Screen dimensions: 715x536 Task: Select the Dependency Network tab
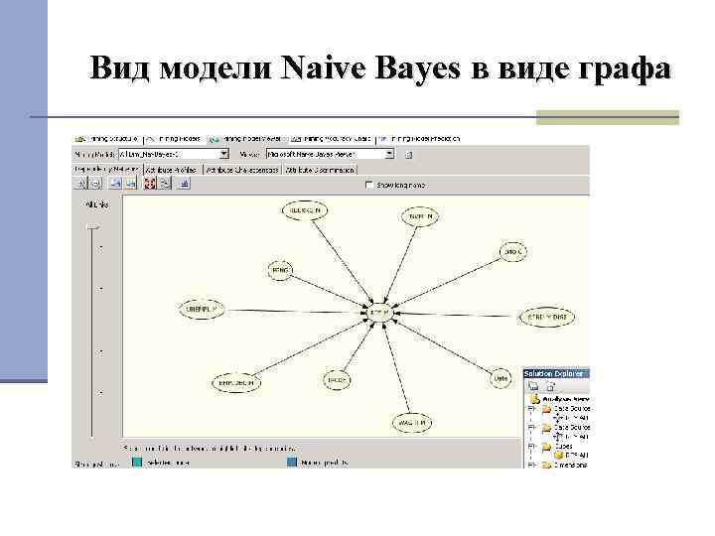107,169
